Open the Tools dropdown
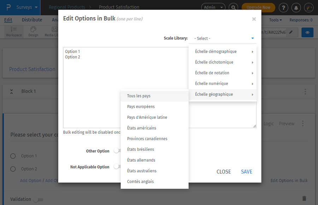This screenshot has height=205, width=318. [x=275, y=20]
